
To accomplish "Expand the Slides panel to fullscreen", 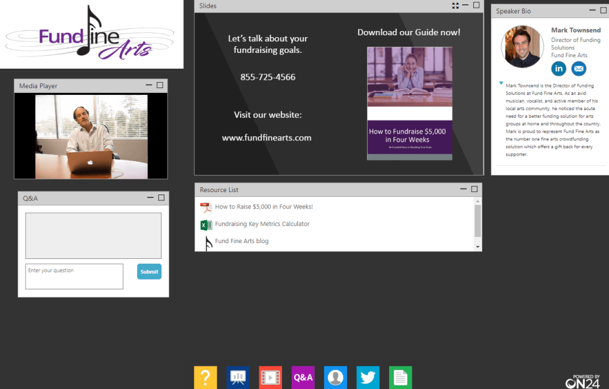I will [456, 5].
